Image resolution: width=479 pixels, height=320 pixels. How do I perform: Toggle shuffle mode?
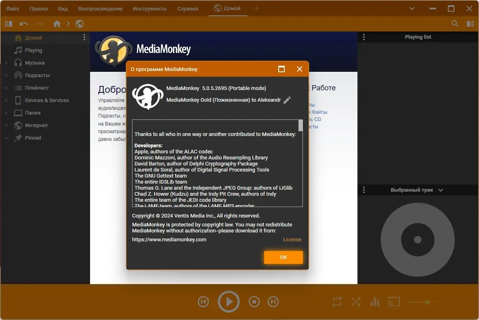click(x=356, y=302)
